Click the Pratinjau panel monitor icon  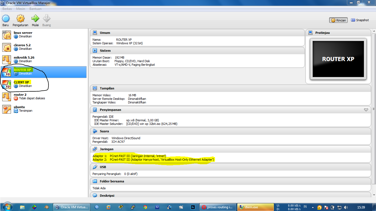[x=310, y=33]
